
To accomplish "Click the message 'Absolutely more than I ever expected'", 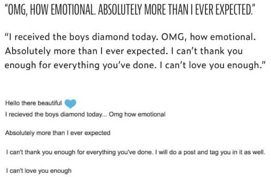I will coord(58,133).
